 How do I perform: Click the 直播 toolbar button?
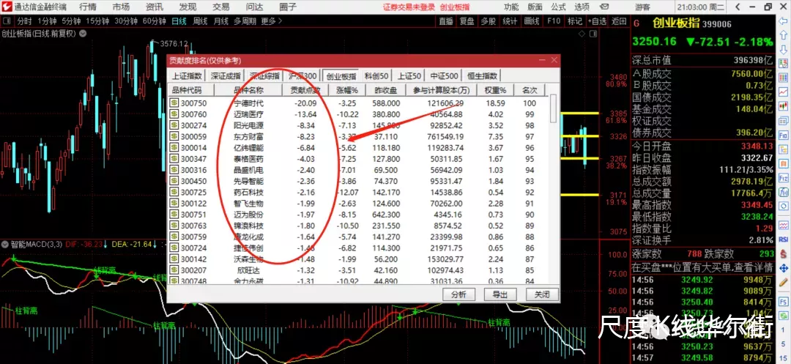click(445, 21)
